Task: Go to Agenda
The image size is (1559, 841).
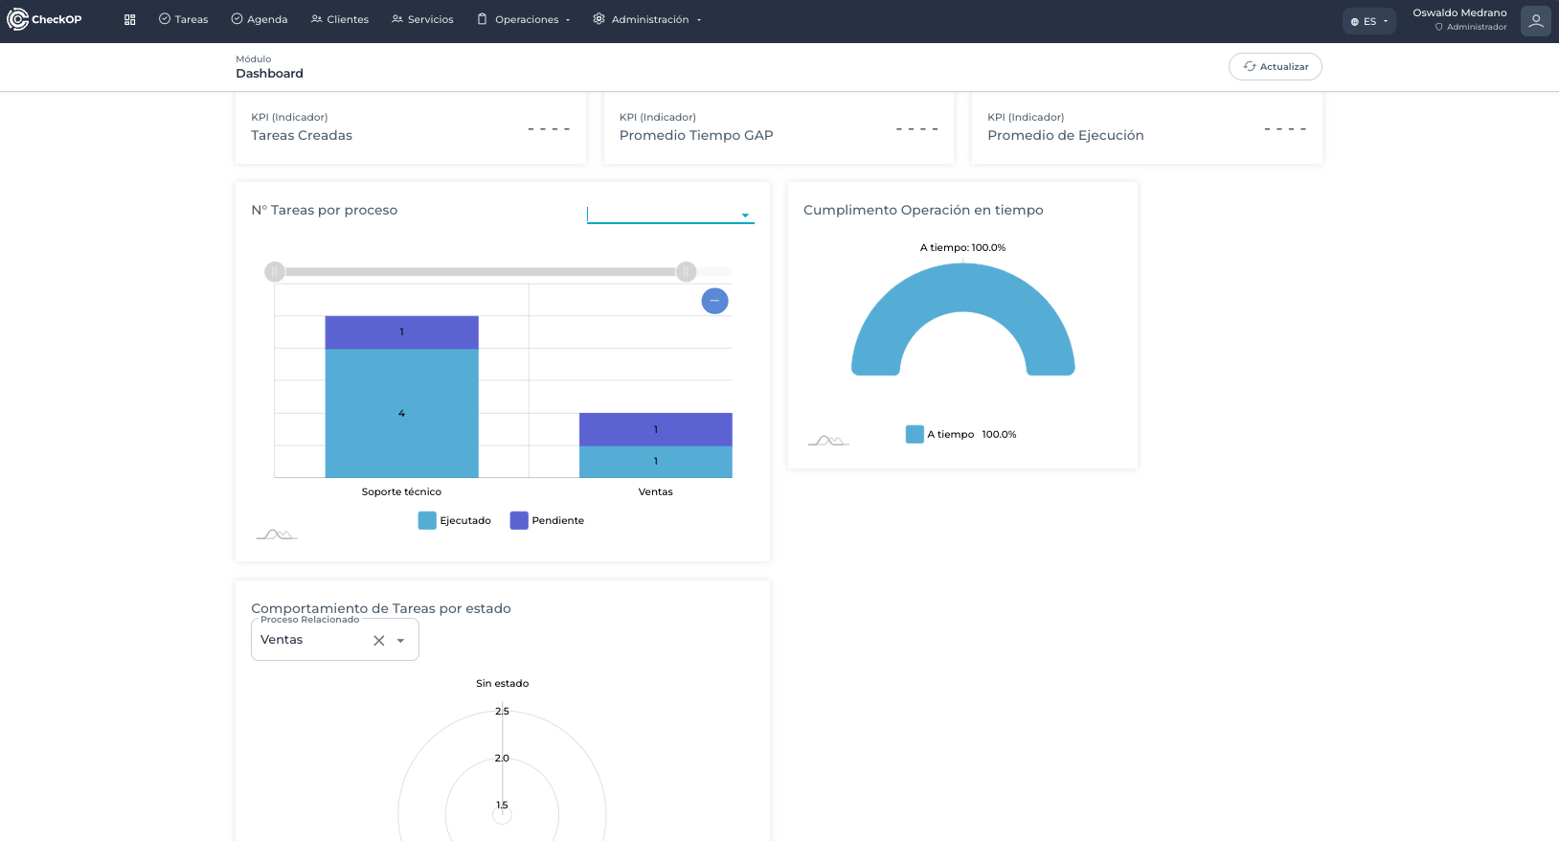Action: coord(259,19)
